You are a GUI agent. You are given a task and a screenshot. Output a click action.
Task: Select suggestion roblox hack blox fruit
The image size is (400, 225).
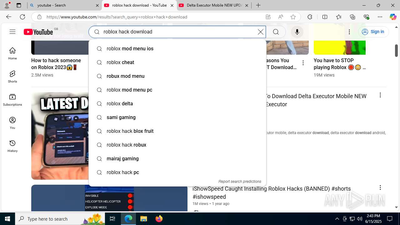[x=177, y=131]
